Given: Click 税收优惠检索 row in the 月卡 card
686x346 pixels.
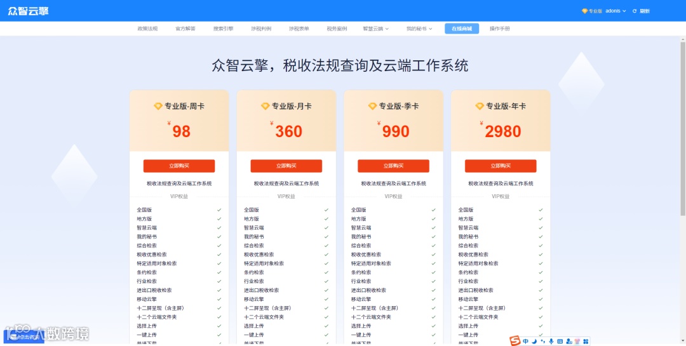Looking at the screenshot, I should (286, 255).
